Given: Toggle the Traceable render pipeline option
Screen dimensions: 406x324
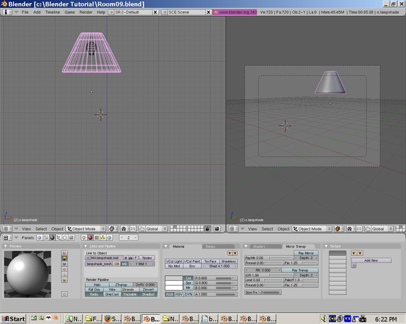Looking at the screenshot, I should pyautogui.click(x=131, y=294).
